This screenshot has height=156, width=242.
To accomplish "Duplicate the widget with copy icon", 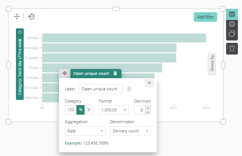I will pyautogui.click(x=232, y=34).
